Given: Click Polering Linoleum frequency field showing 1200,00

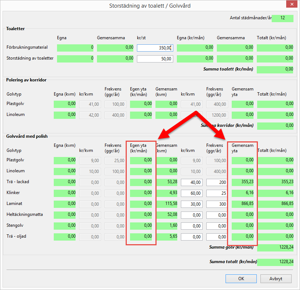Looking at the screenshot, I should tap(217, 115).
